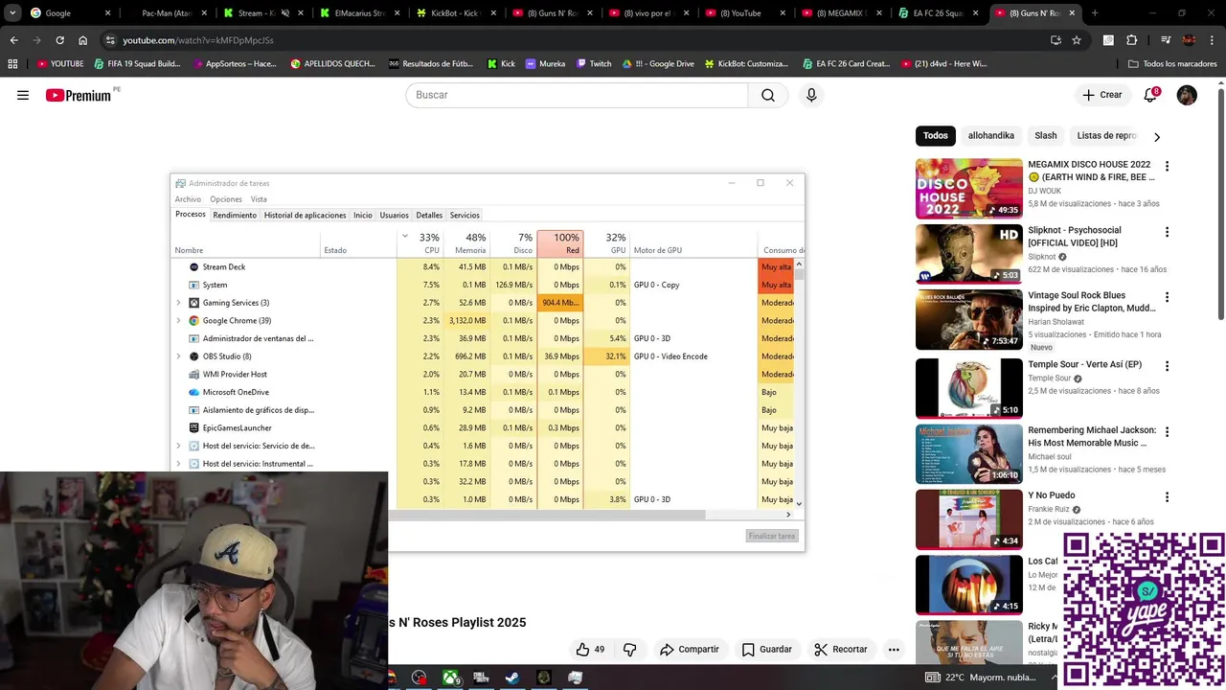1226x690 pixels.
Task: Click YouTube page vertical scrollbar
Action: [x=1220, y=206]
